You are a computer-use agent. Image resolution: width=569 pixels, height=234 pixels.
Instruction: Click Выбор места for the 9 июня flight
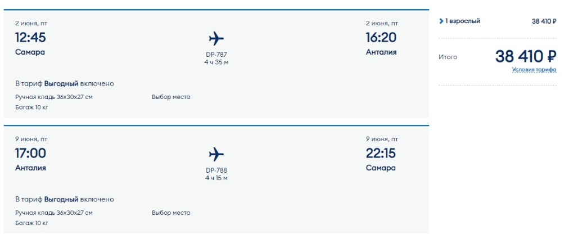click(x=171, y=213)
